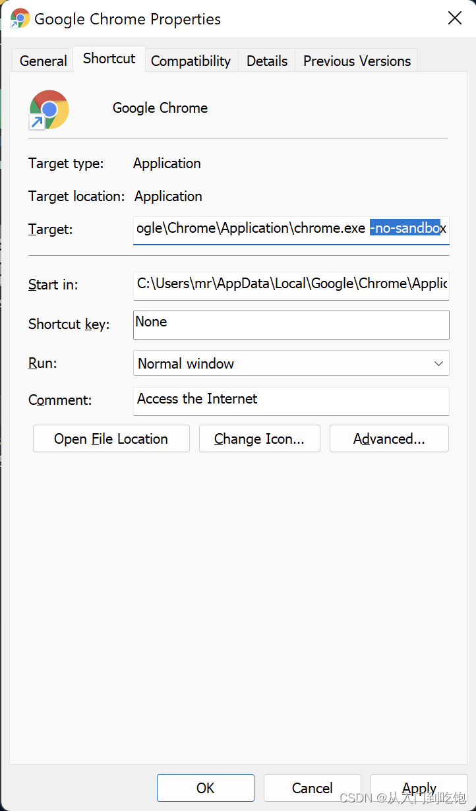Click the Apply button
476x811 pixels.
click(x=419, y=788)
